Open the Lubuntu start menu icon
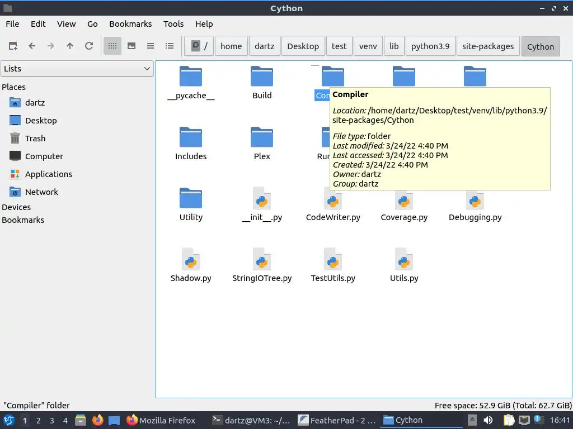 click(9, 420)
